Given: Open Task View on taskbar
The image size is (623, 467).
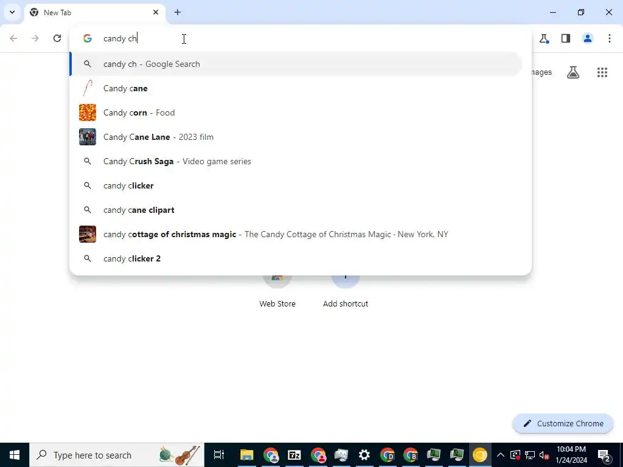Looking at the screenshot, I should [219, 455].
